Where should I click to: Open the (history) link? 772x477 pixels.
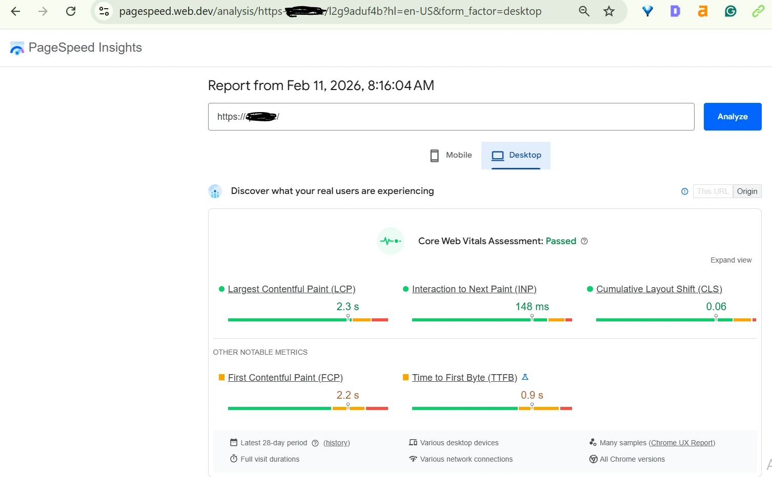pos(337,443)
